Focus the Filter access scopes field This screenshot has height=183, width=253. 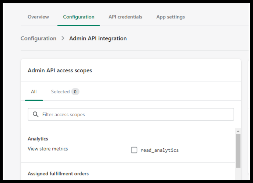tap(131, 114)
